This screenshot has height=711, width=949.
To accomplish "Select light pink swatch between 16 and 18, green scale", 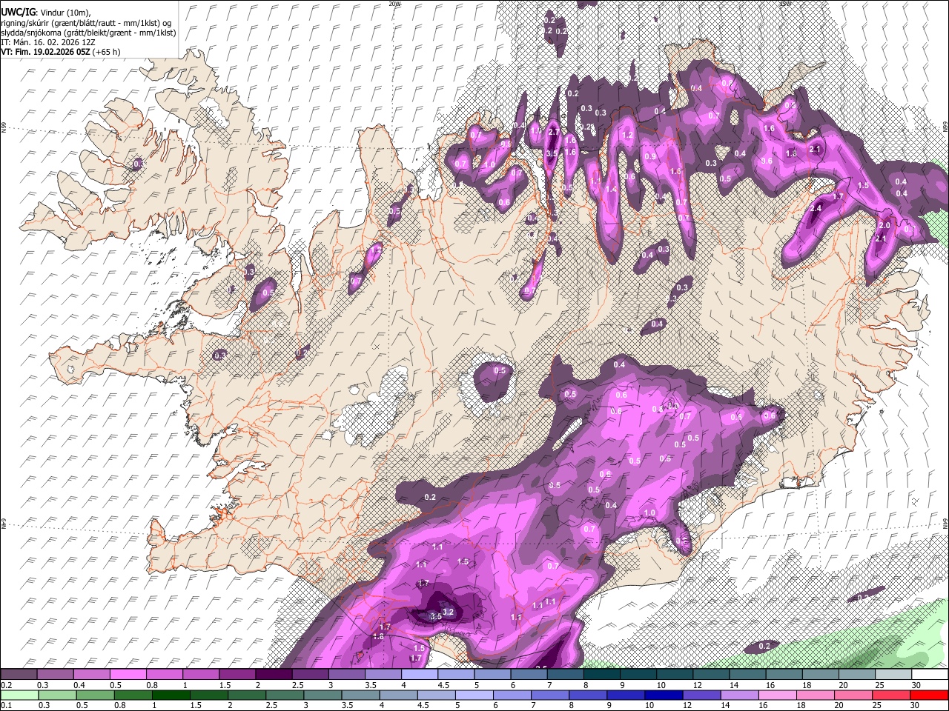I will [x=778, y=695].
